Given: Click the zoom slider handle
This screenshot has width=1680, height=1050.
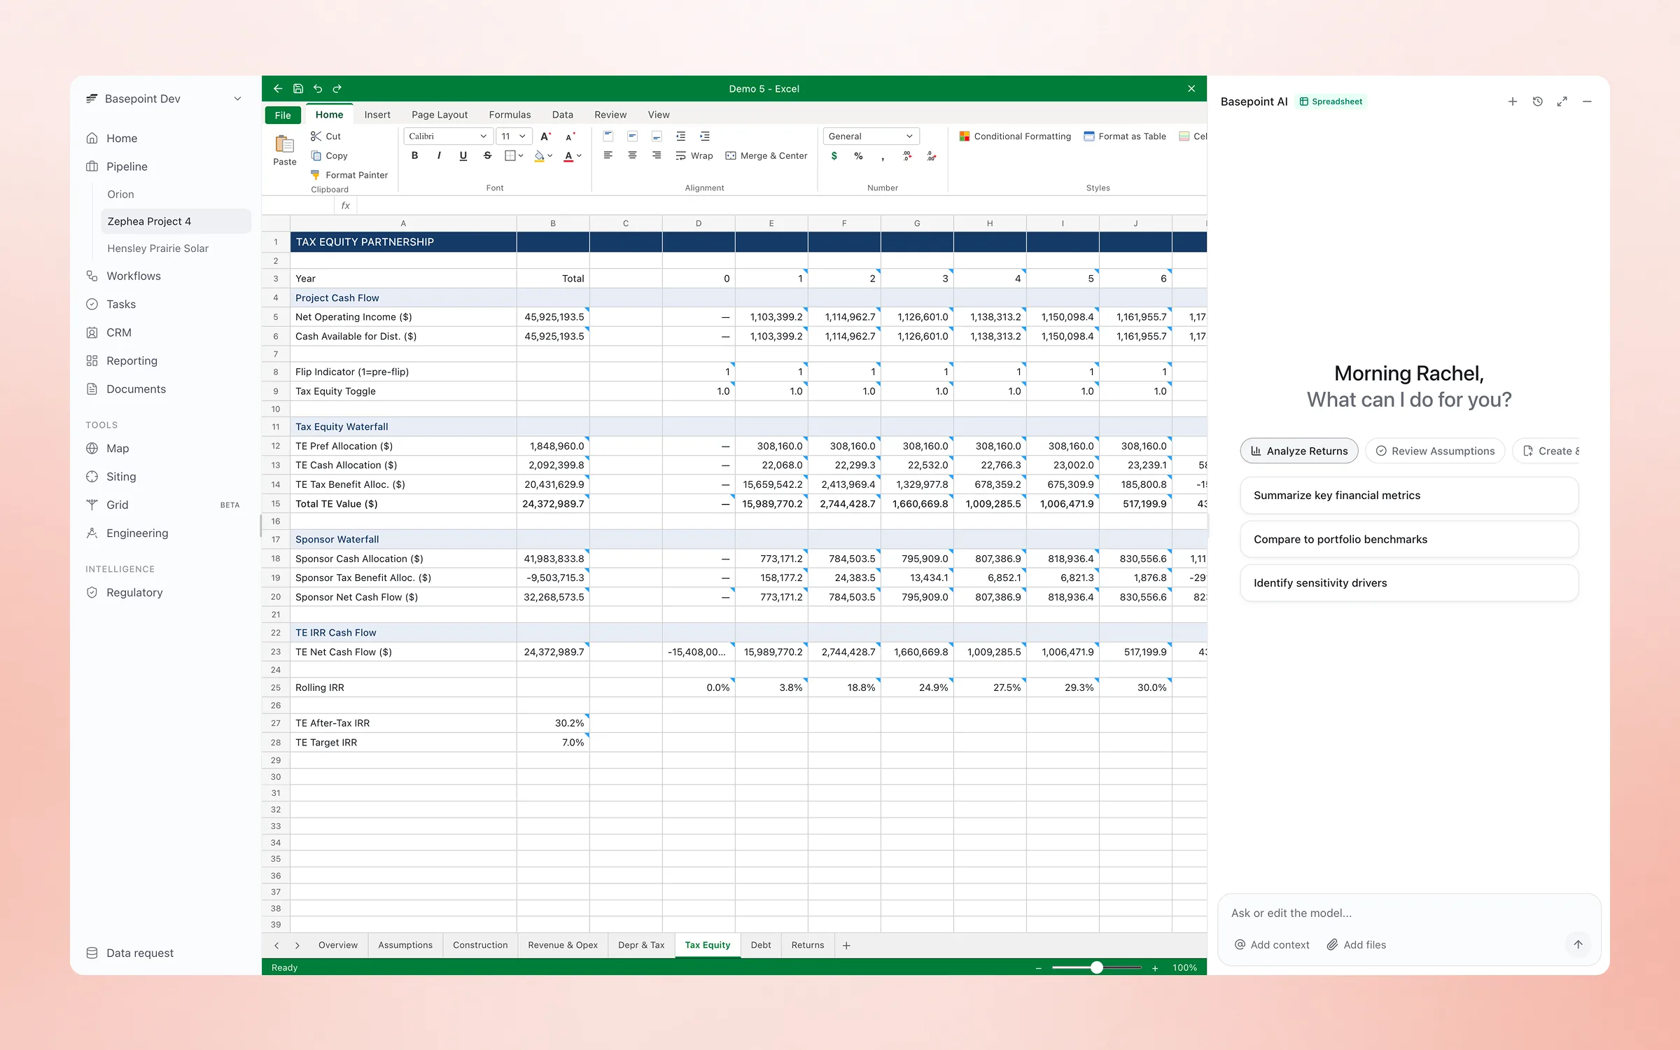Looking at the screenshot, I should tap(1097, 967).
